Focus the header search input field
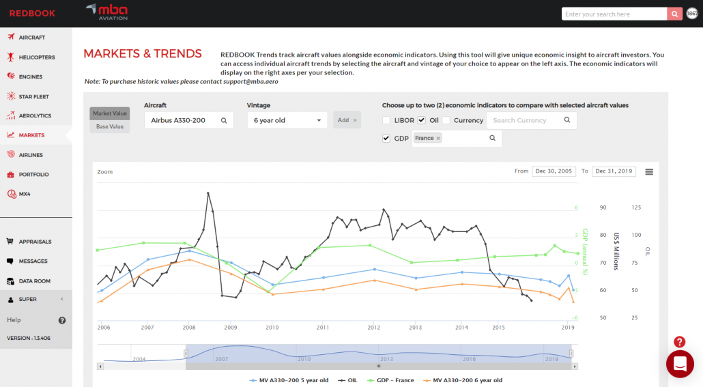This screenshot has height=387, width=703. [x=614, y=14]
